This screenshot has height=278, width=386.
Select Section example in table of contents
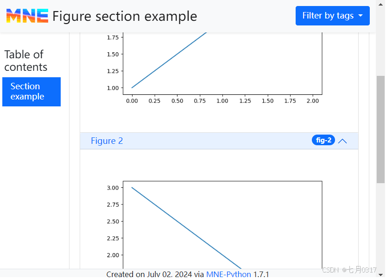pyautogui.click(x=32, y=92)
